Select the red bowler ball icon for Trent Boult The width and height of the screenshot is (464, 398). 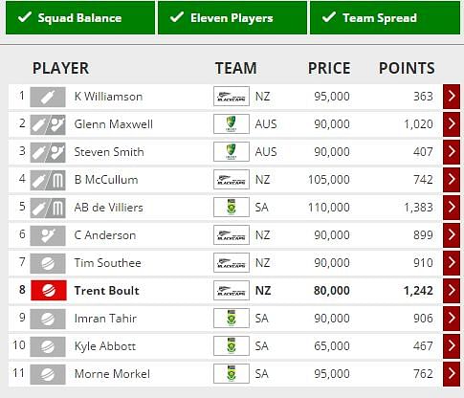tap(49, 291)
